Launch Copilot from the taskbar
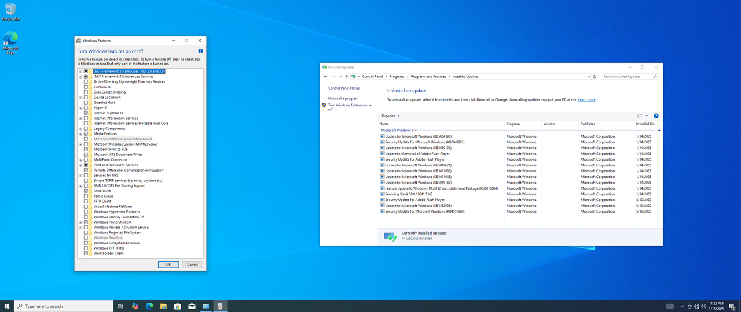This screenshot has height=312, width=741. tap(135, 306)
